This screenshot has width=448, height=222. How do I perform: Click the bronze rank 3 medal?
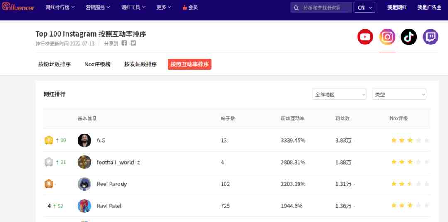click(49, 184)
